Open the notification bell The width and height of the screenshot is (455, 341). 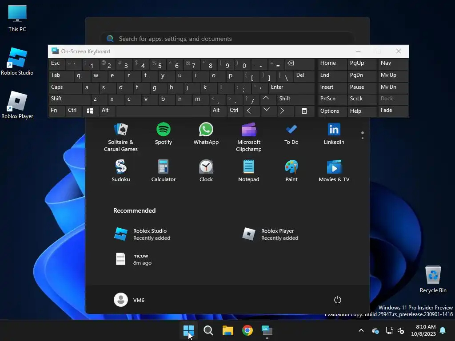click(x=443, y=330)
